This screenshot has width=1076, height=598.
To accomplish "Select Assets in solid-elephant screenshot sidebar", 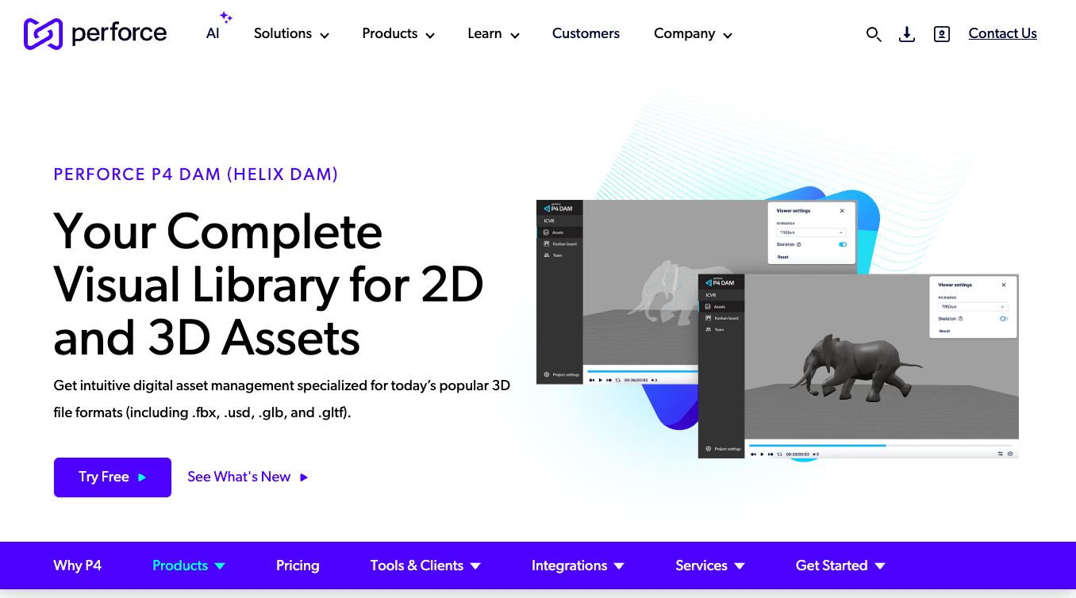I will (x=721, y=306).
